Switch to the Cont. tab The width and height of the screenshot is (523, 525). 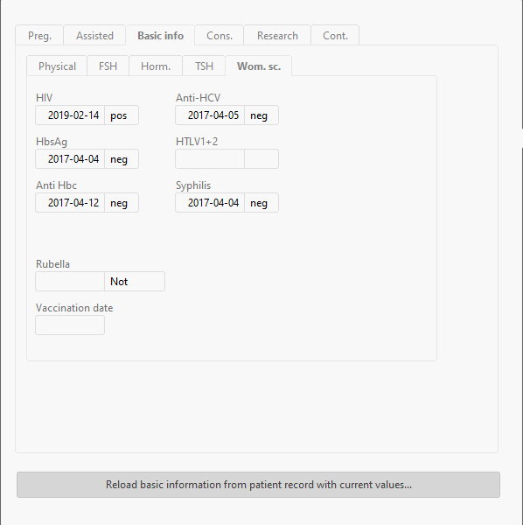click(335, 35)
